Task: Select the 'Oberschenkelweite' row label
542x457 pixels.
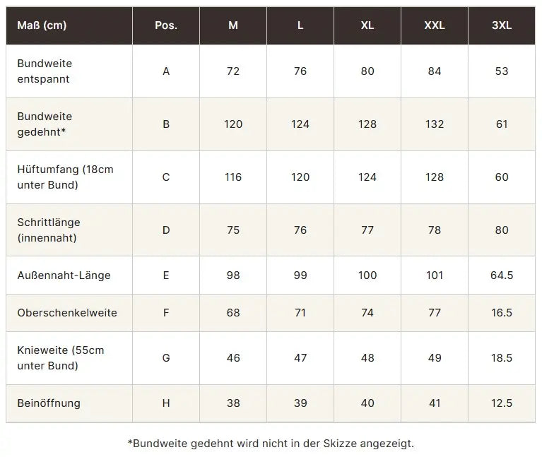Action: coord(67,313)
